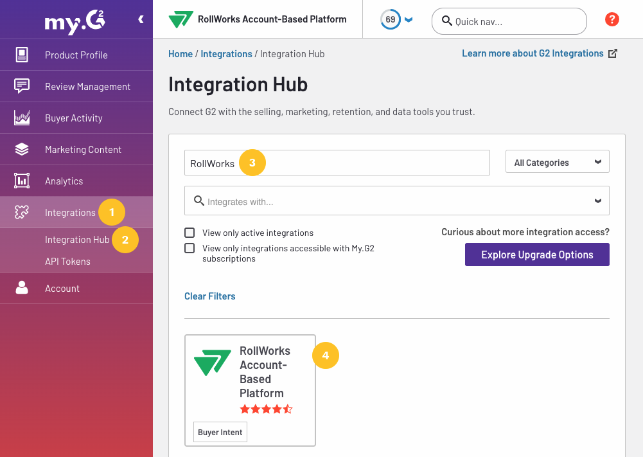
Task: Open Integration Hub in sidebar submenu
Action: (77, 240)
